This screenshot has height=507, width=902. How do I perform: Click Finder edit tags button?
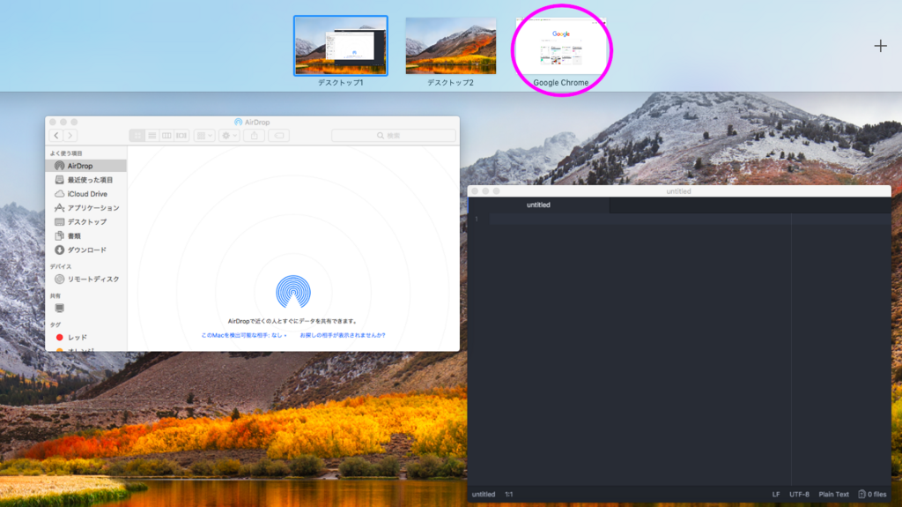point(279,136)
